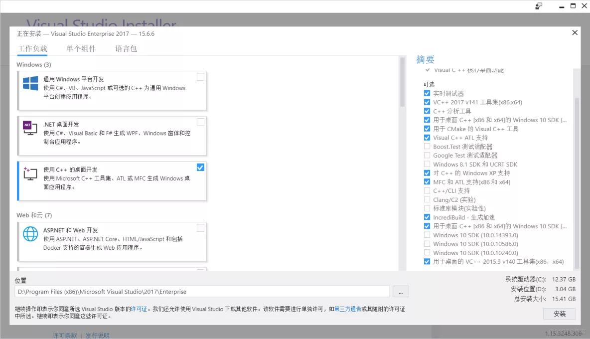Viewport: 590px width, 339px height.
Task: Uncheck 使用 C++ 的桌面开发 workload
Action: point(200,168)
